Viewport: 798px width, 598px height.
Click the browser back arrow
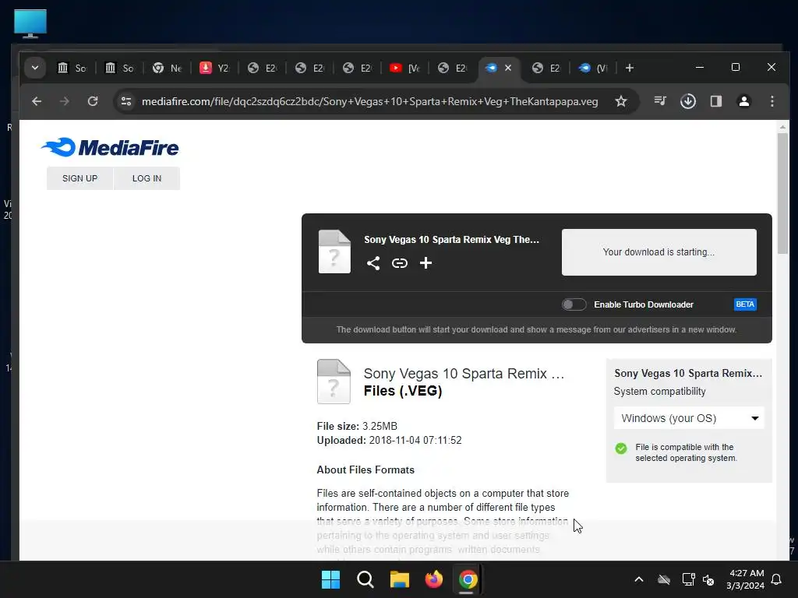[x=37, y=101]
